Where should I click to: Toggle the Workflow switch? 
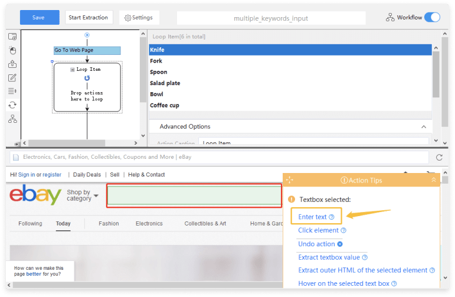[432, 18]
